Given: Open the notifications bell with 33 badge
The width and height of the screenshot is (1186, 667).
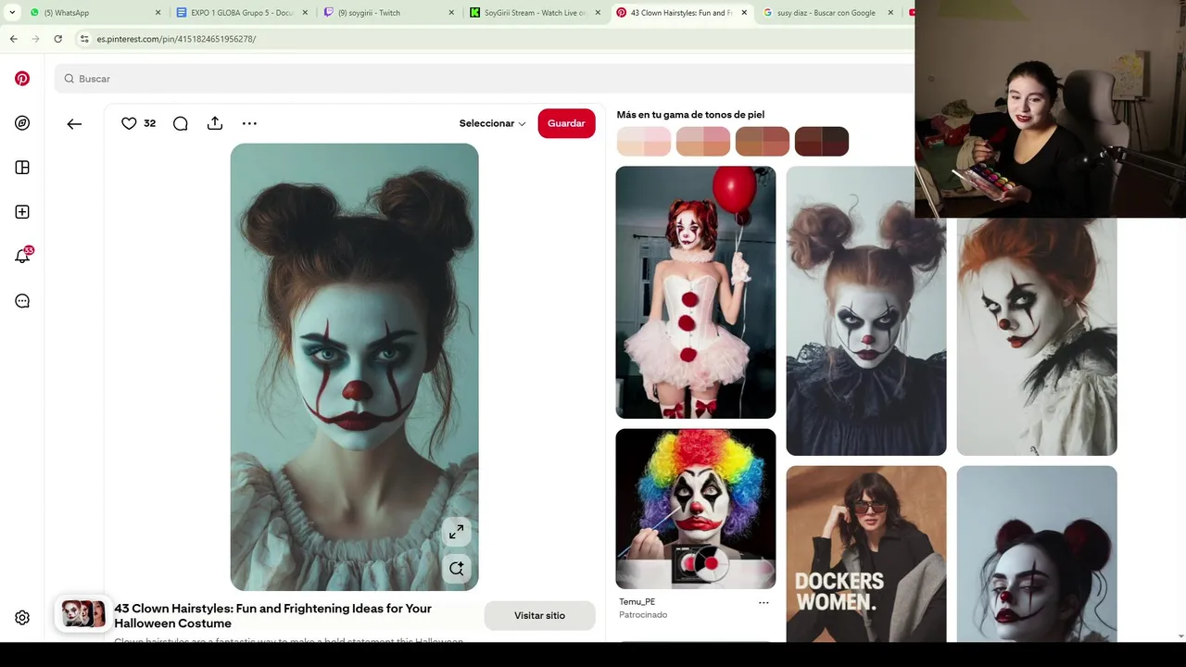Looking at the screenshot, I should 23,256.
